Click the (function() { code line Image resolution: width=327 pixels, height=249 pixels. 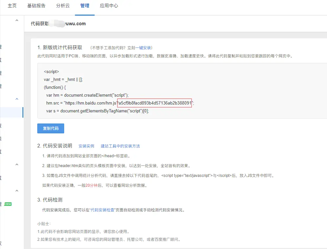click(x=55, y=87)
